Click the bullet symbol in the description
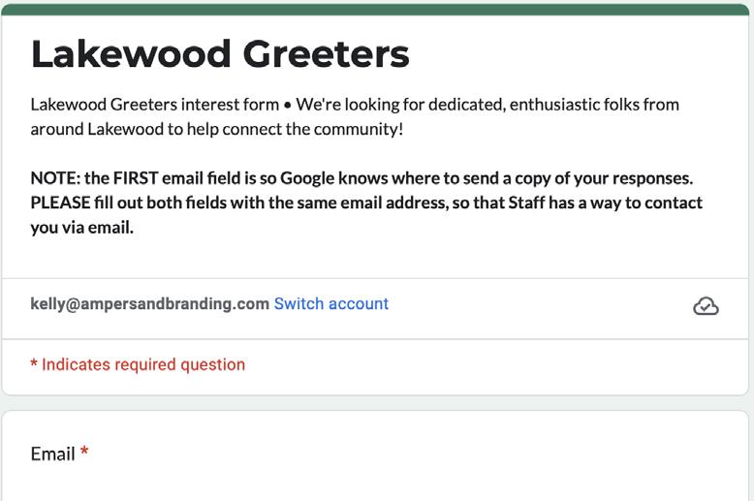The width and height of the screenshot is (754, 501). pos(288,105)
